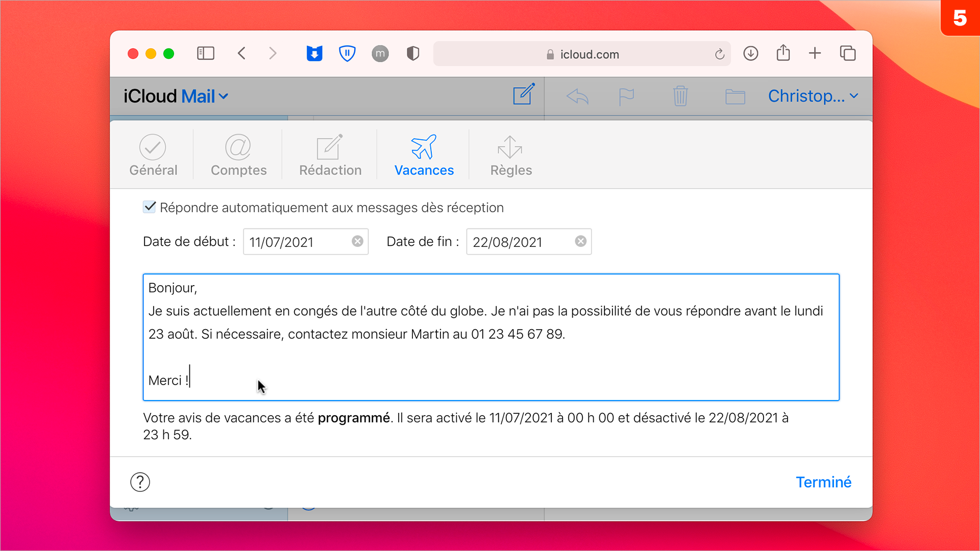Viewport: 980px width, 551px height.
Task: Clear the Date de début field
Action: click(x=357, y=241)
